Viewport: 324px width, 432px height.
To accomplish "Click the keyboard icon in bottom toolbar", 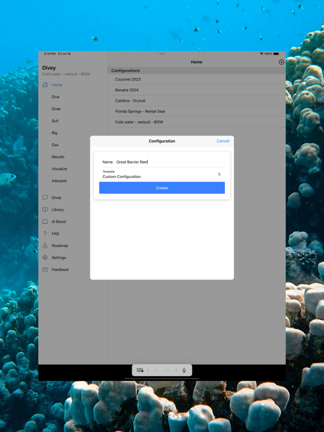I will [140, 370].
